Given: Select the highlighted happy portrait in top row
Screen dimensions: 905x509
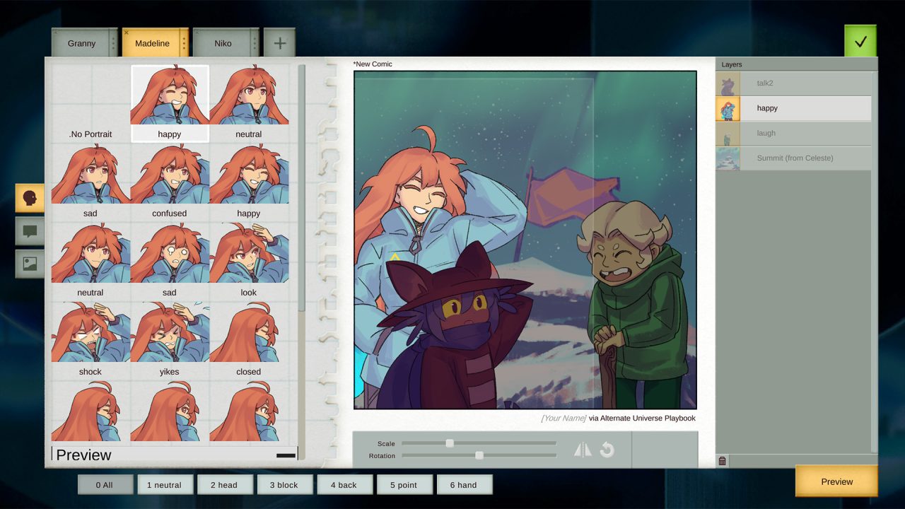Looking at the screenshot, I should [170, 103].
